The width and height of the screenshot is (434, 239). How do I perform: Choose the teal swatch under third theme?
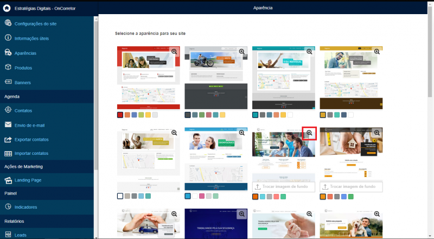(255, 115)
